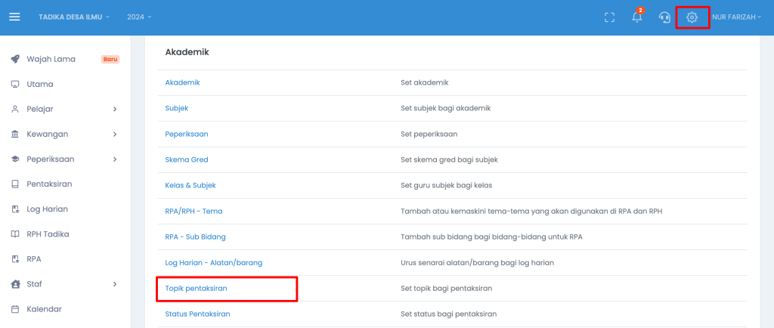Click the Wajah Lama rocket icon
Image resolution: width=774 pixels, height=328 pixels.
coord(15,59)
